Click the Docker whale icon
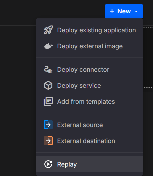 click(x=48, y=46)
